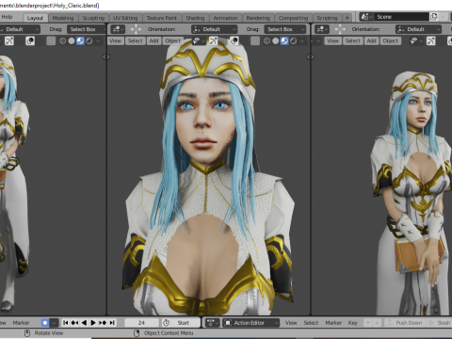Toggle gizmo display in left viewport
Image resolution: width=452 pixels, height=339 pixels.
(x=9, y=40)
